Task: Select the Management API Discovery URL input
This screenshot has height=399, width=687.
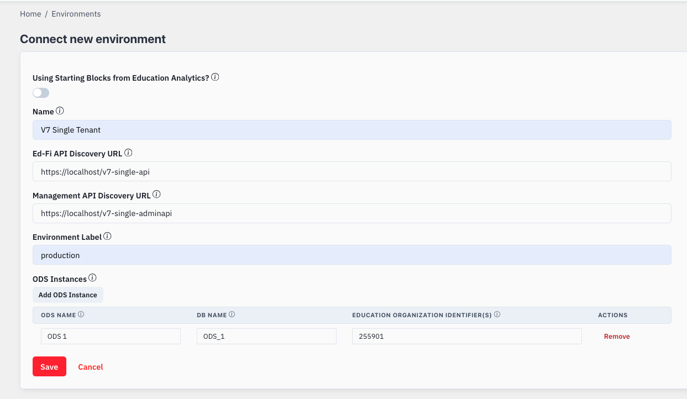Action: [x=352, y=213]
